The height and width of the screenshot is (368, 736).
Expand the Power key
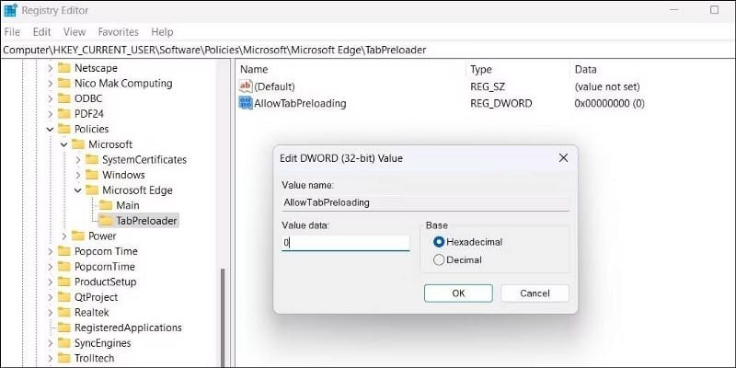point(64,236)
